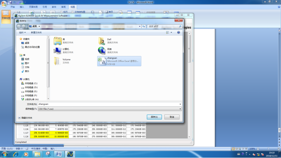The image size is (281, 158).
Task: Open the 引用 ribbon tab
Action: point(45,7)
